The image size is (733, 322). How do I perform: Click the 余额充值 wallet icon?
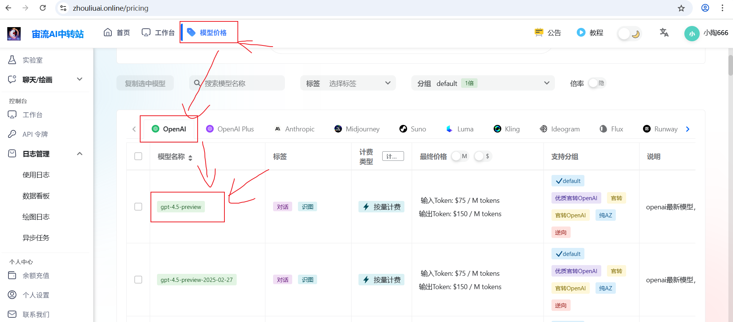tap(12, 275)
